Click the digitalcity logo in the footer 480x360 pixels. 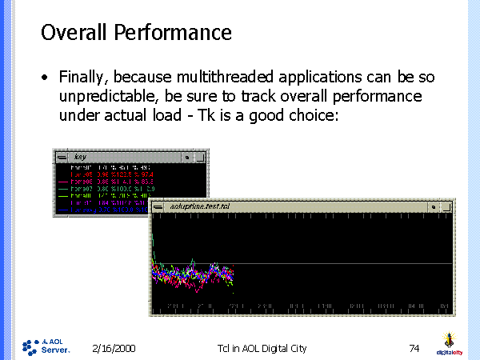tap(450, 344)
